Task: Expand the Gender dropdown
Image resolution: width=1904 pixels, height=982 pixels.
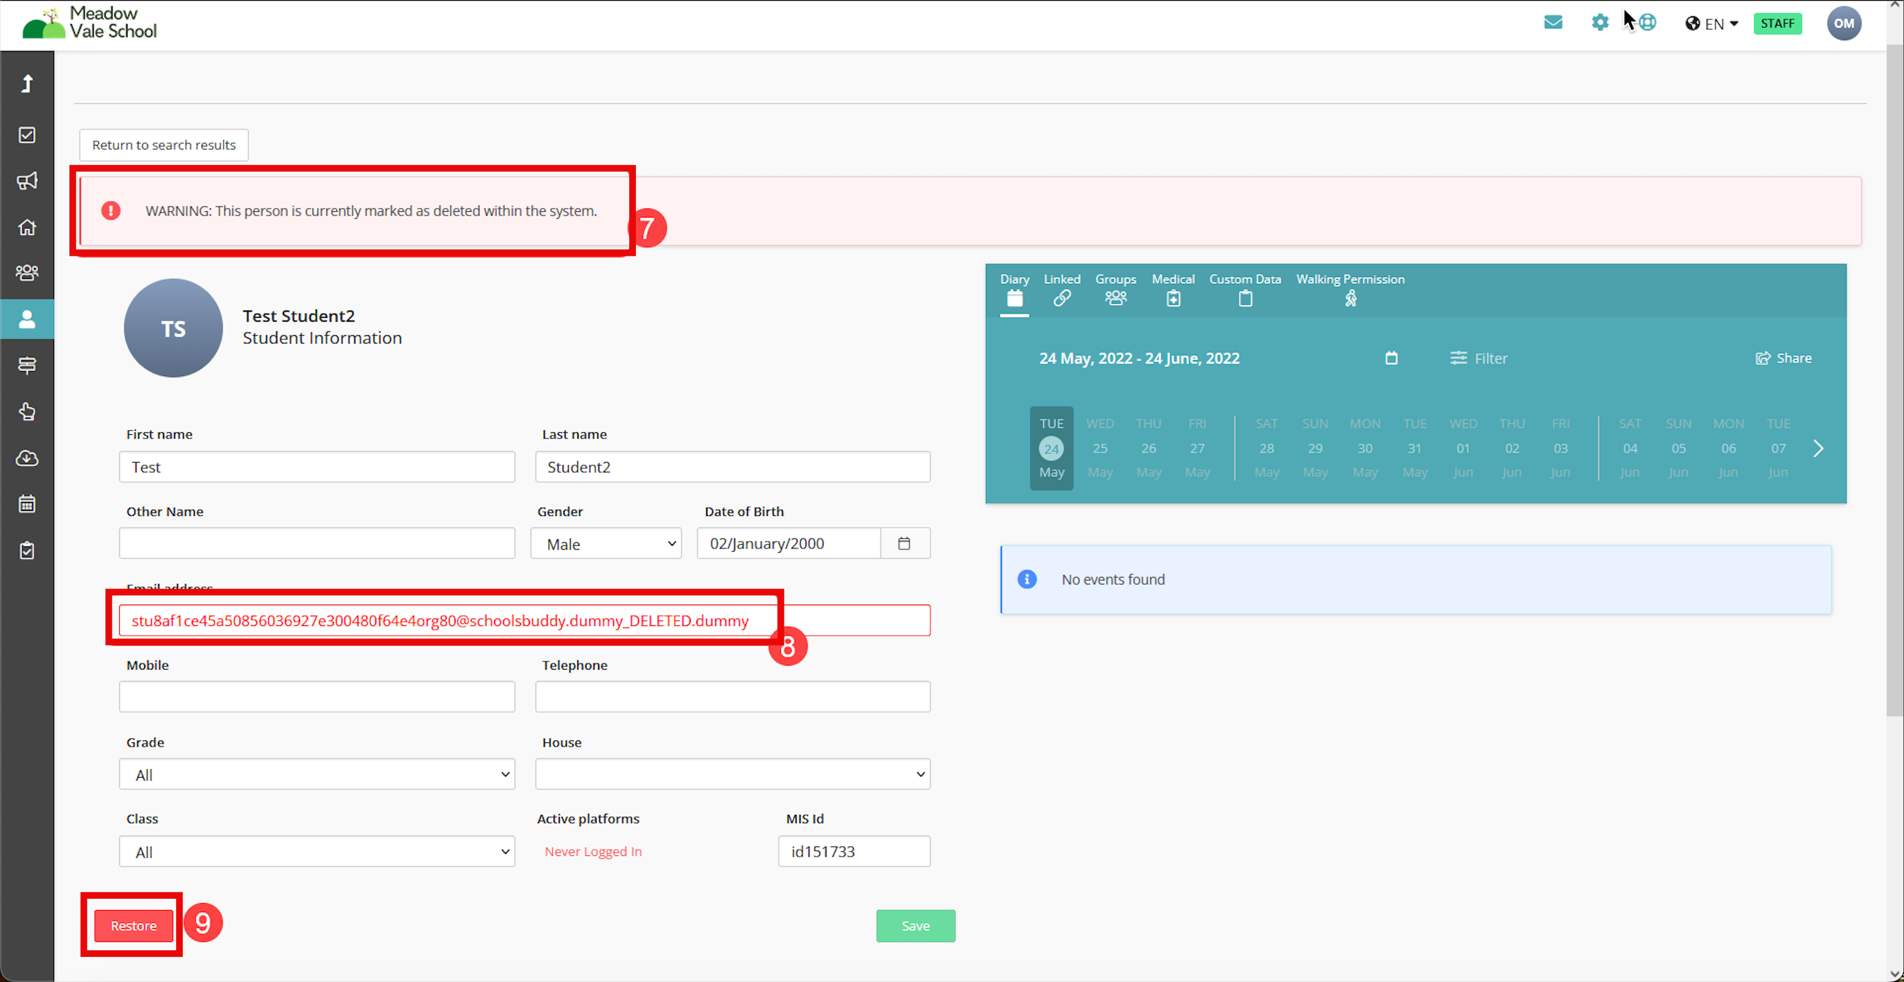Action: pos(606,544)
